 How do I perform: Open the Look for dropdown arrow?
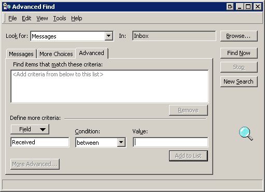pos(109,36)
